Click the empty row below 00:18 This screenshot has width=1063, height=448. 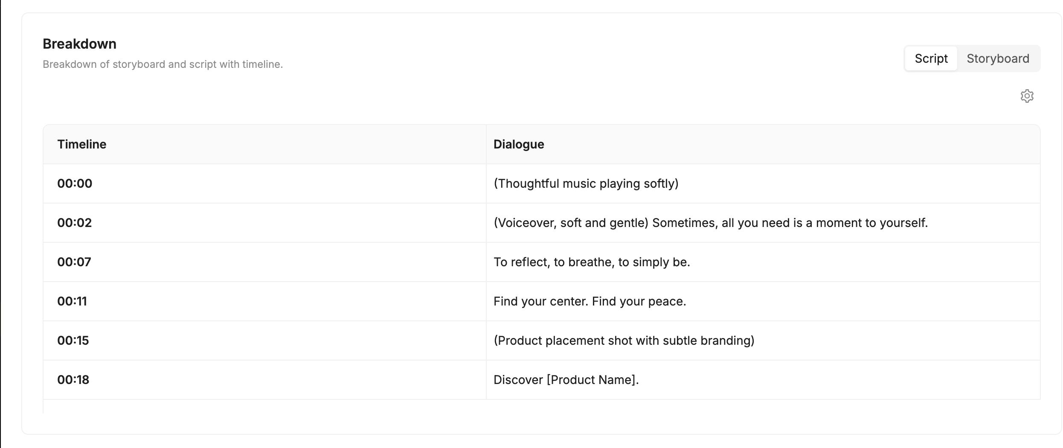264,407
